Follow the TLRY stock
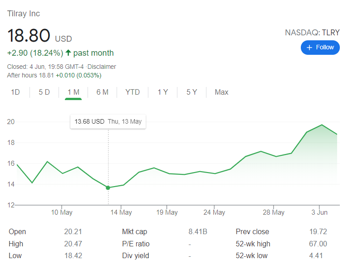 pos(320,48)
